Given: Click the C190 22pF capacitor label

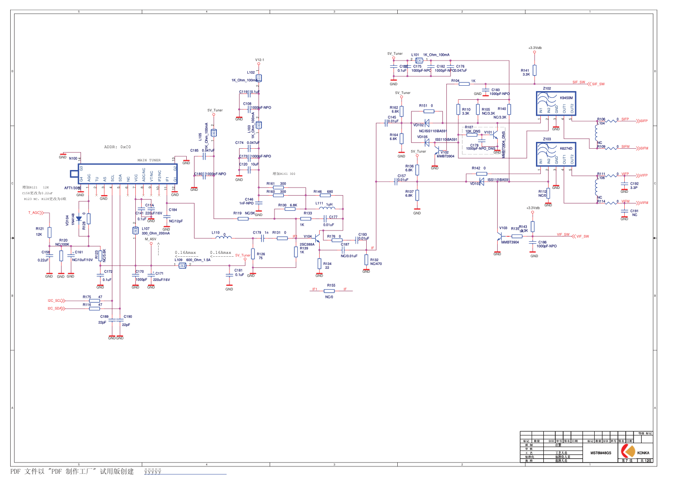Looking at the screenshot, I should click(127, 321).
